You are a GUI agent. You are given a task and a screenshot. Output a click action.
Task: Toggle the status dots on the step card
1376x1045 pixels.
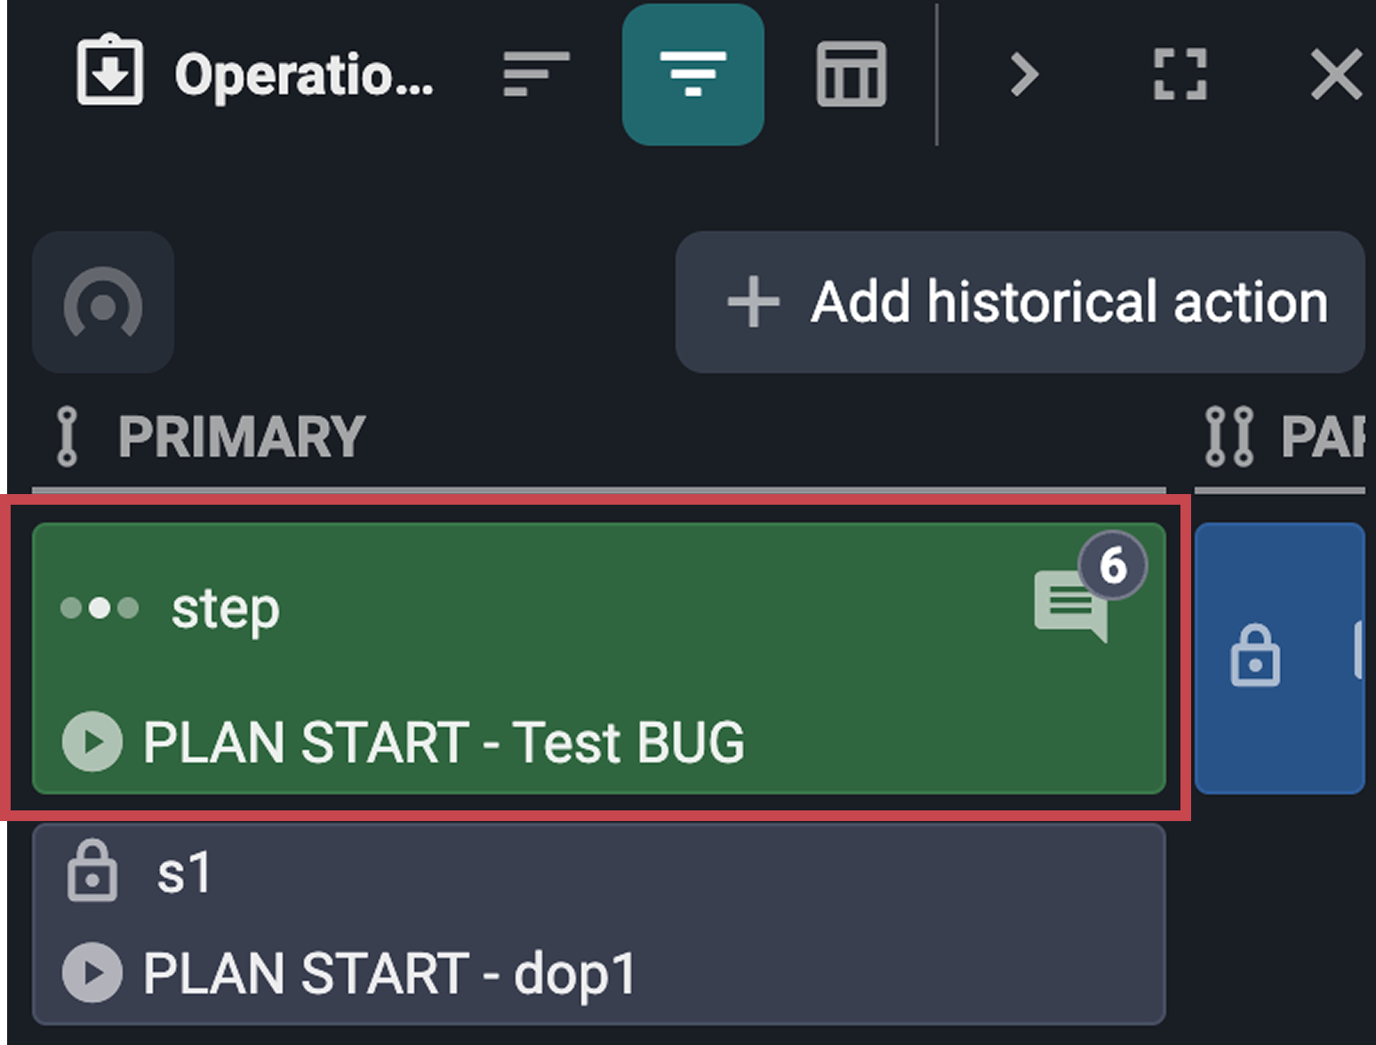[99, 609]
